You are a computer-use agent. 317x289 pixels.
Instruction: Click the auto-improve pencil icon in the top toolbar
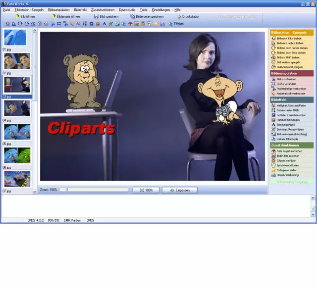(x=71, y=24)
